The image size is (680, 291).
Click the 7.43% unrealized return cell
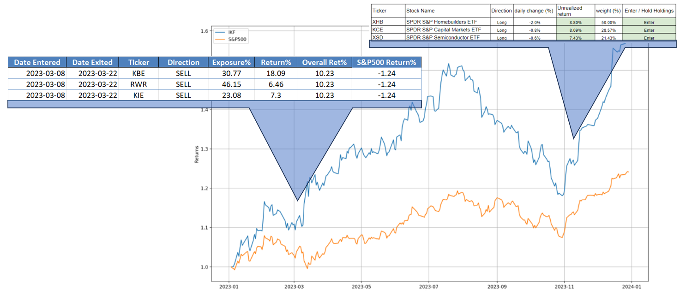575,38
